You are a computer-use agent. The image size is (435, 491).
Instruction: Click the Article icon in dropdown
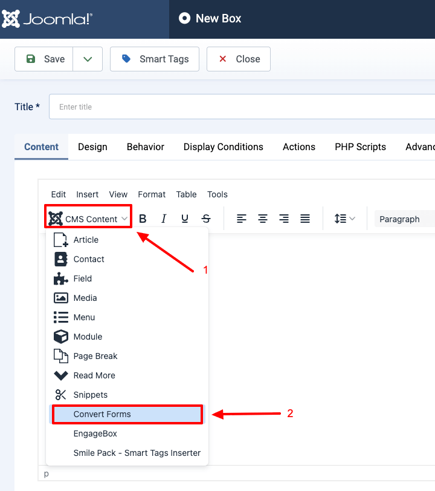click(x=60, y=240)
